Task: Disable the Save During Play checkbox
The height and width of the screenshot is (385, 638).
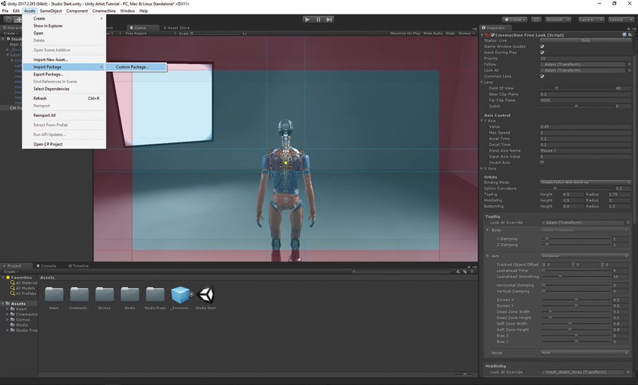Action: click(x=542, y=53)
